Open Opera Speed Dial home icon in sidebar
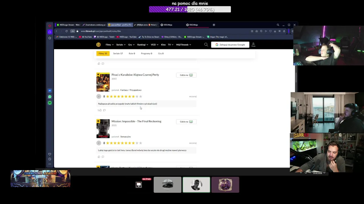Image resolution: width=364 pixels, height=204 pixels. (x=50, y=31)
